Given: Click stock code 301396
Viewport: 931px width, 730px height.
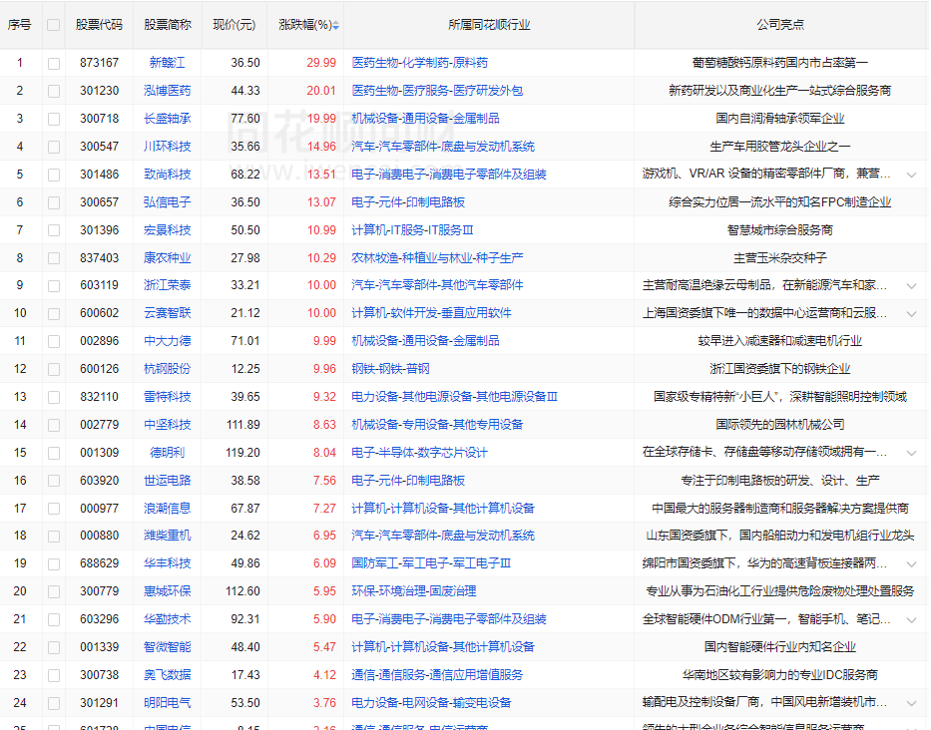Looking at the screenshot, I should coord(99,229).
